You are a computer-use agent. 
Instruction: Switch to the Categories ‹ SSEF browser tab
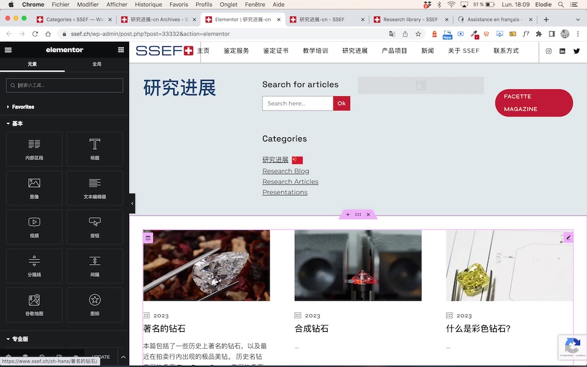(75, 19)
